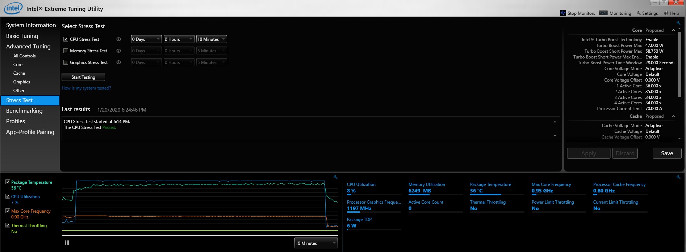The height and width of the screenshot is (252, 686).
Task: Click Stop Monitors label
Action: (x=581, y=13)
